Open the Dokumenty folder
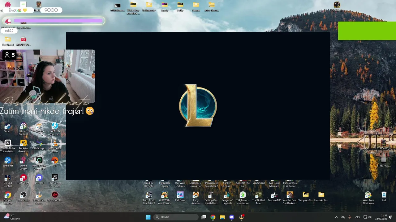Screen dimensions: 396x222 click(149, 7)
